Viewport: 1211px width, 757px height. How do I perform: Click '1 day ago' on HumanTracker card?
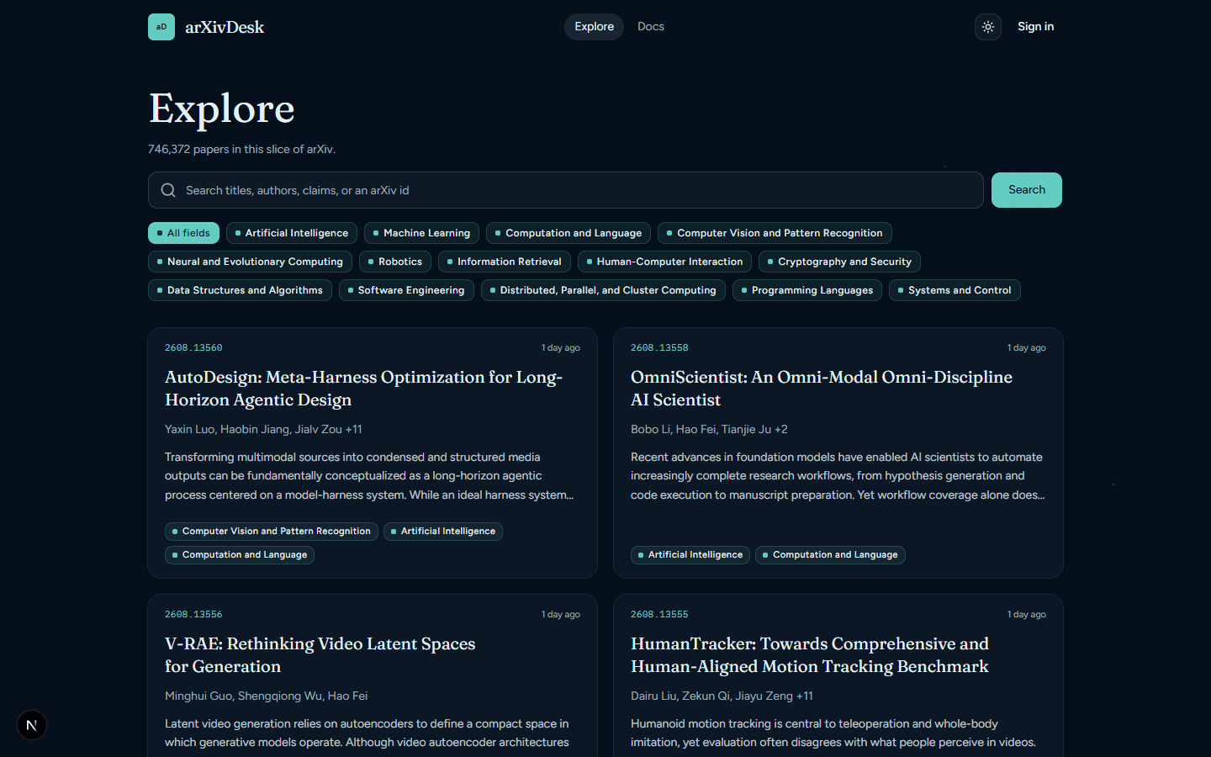pyautogui.click(x=1027, y=614)
